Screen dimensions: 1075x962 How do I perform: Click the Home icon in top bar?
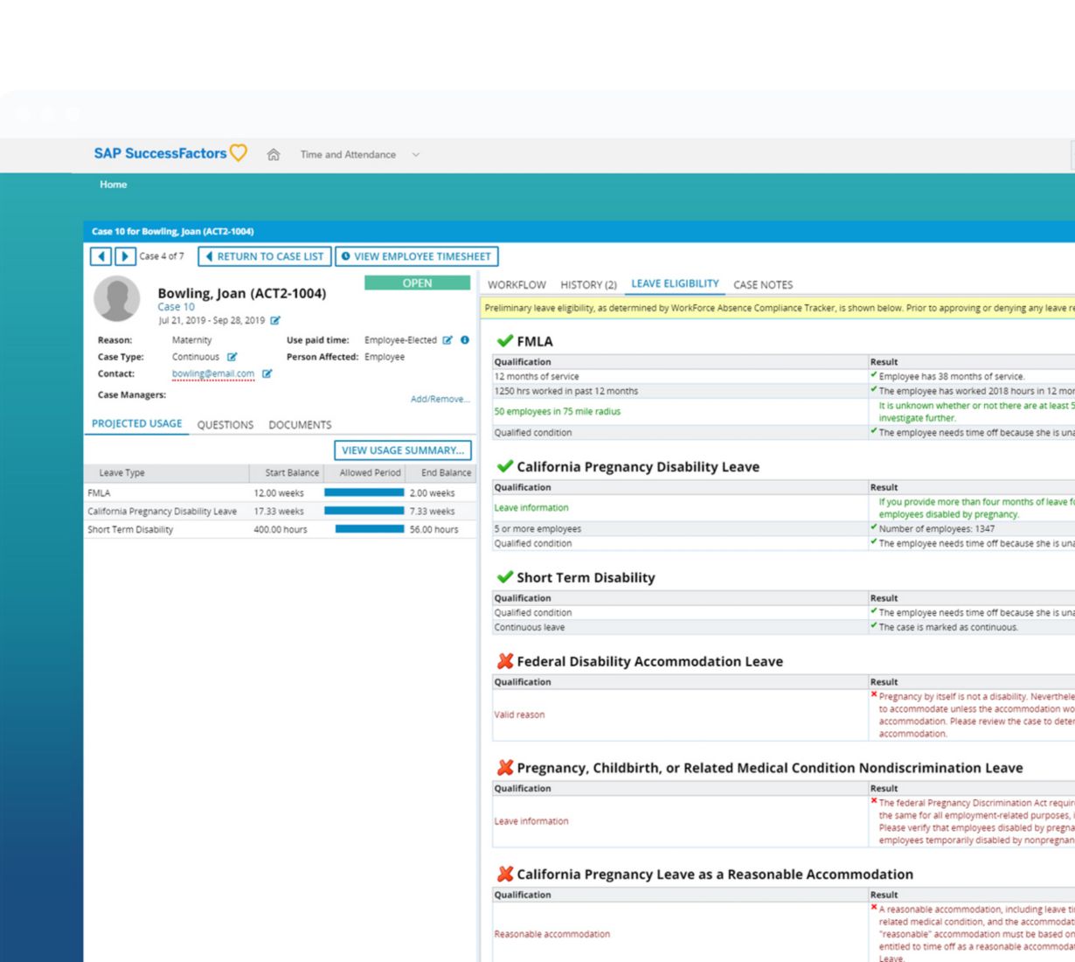[274, 155]
